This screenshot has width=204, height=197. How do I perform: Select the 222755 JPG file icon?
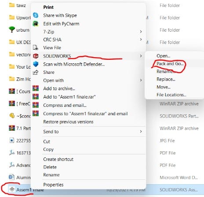[x=12, y=140]
